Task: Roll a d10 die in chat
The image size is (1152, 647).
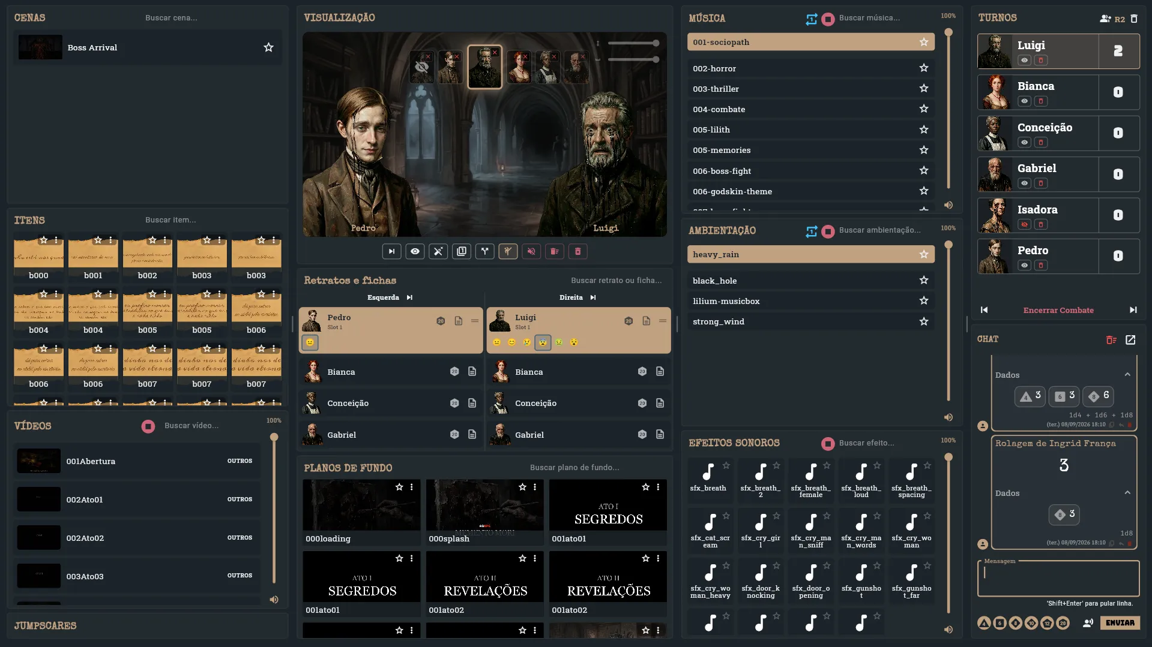Action: click(1031, 623)
